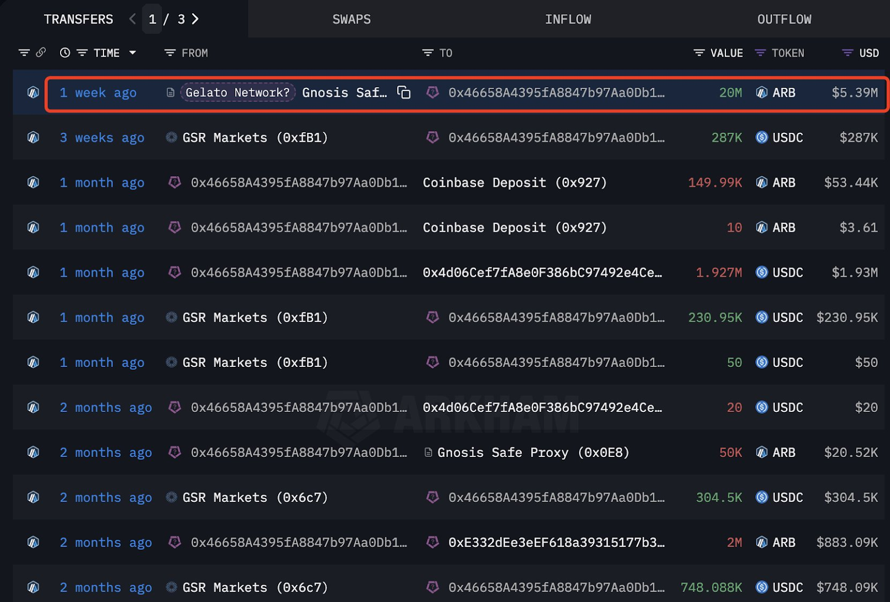Copy the Gnosis Safe address

(x=404, y=92)
